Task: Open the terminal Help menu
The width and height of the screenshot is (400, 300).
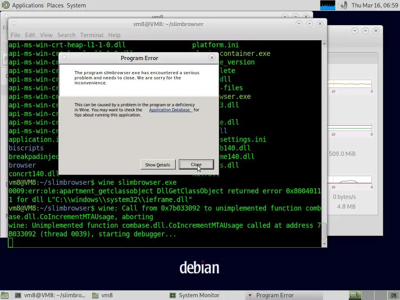Action: pos(114,35)
